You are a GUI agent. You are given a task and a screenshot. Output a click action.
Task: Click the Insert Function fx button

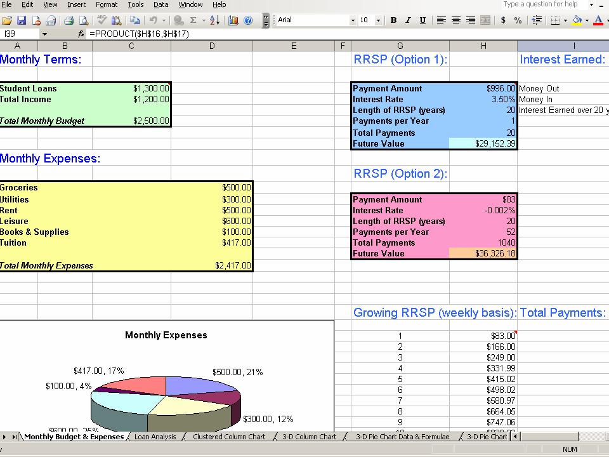[81, 34]
